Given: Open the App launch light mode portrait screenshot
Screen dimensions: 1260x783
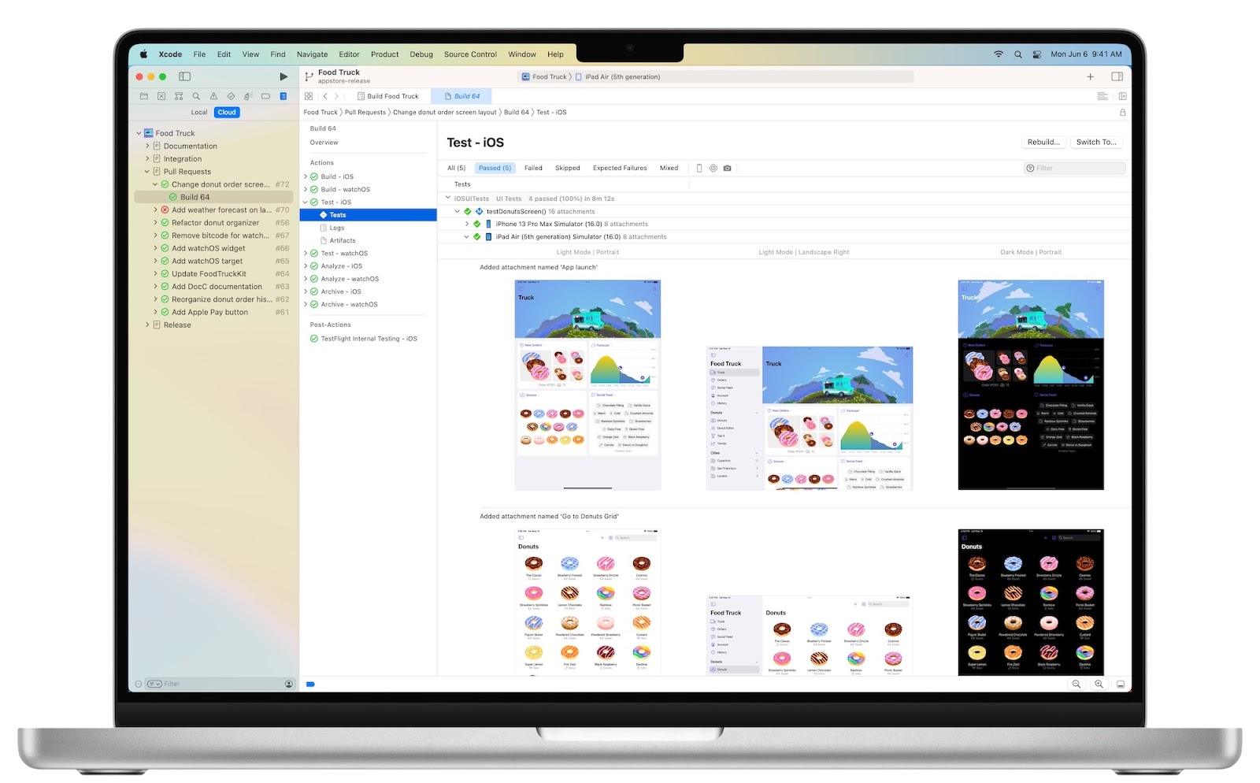Looking at the screenshot, I should click(x=587, y=385).
